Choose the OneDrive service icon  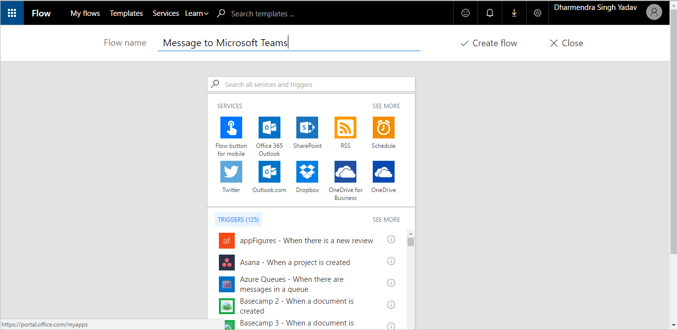tap(384, 172)
